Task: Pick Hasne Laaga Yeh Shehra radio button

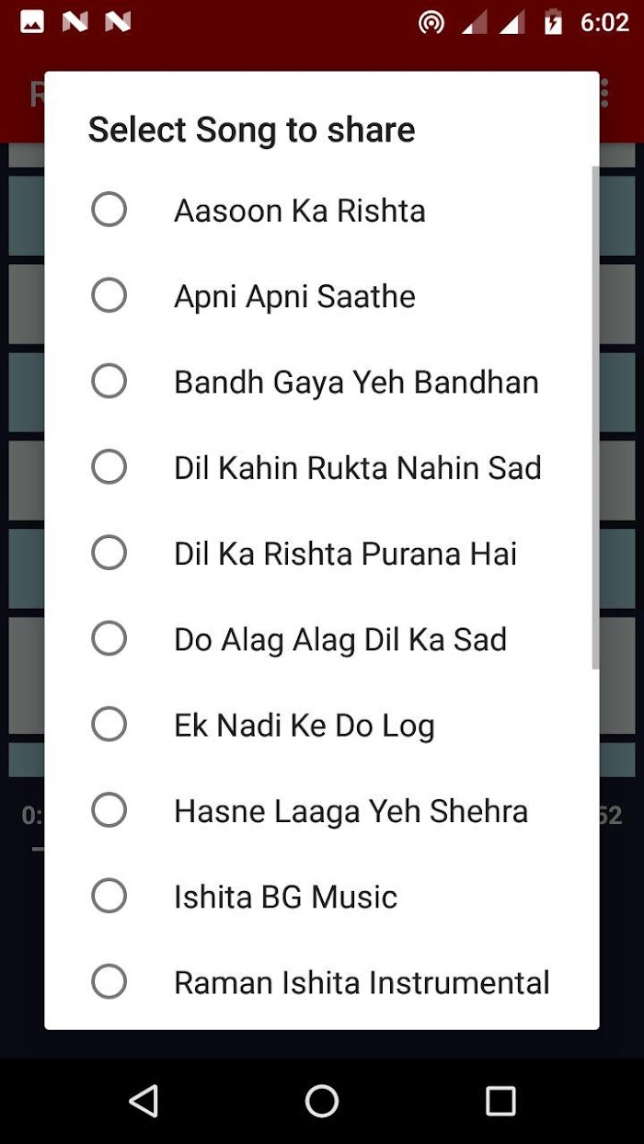Action: (x=109, y=810)
